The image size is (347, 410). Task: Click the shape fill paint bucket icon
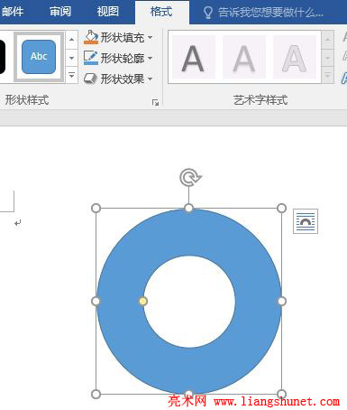91,37
